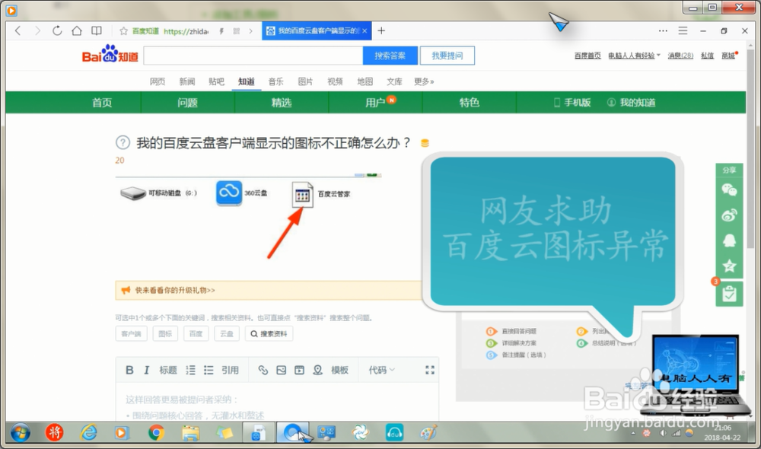
Task: Close the 我的百度云盘客户端 tab
Action: pos(365,31)
